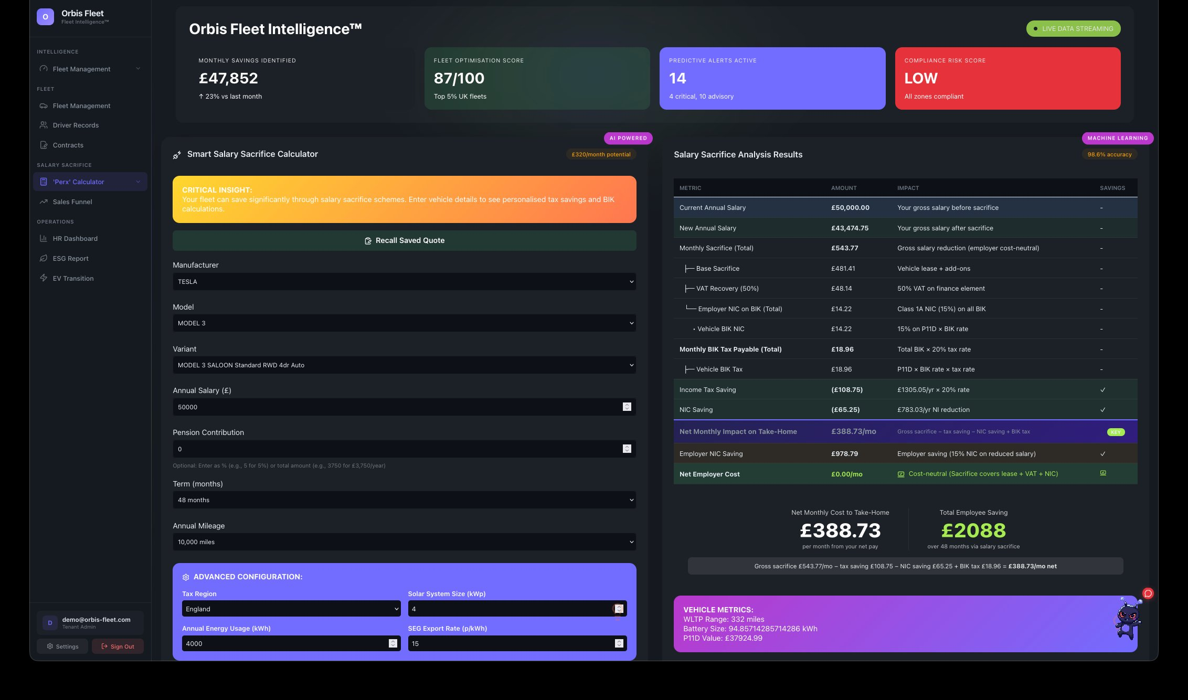This screenshot has height=700, width=1188.
Task: Click the Orbis Fleet logo icon
Action: point(46,17)
